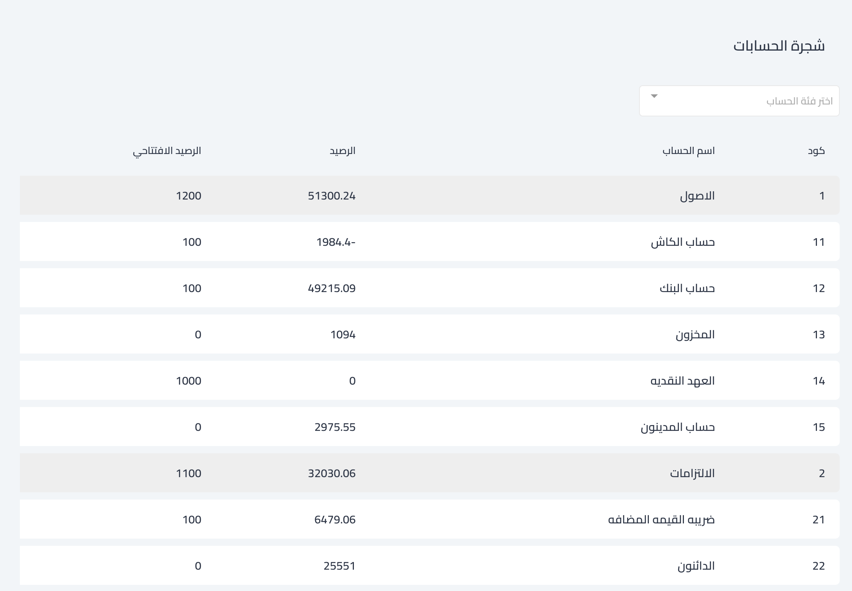The height and width of the screenshot is (591, 852).
Task: Click the الرصيد column header
Action: pyautogui.click(x=342, y=151)
